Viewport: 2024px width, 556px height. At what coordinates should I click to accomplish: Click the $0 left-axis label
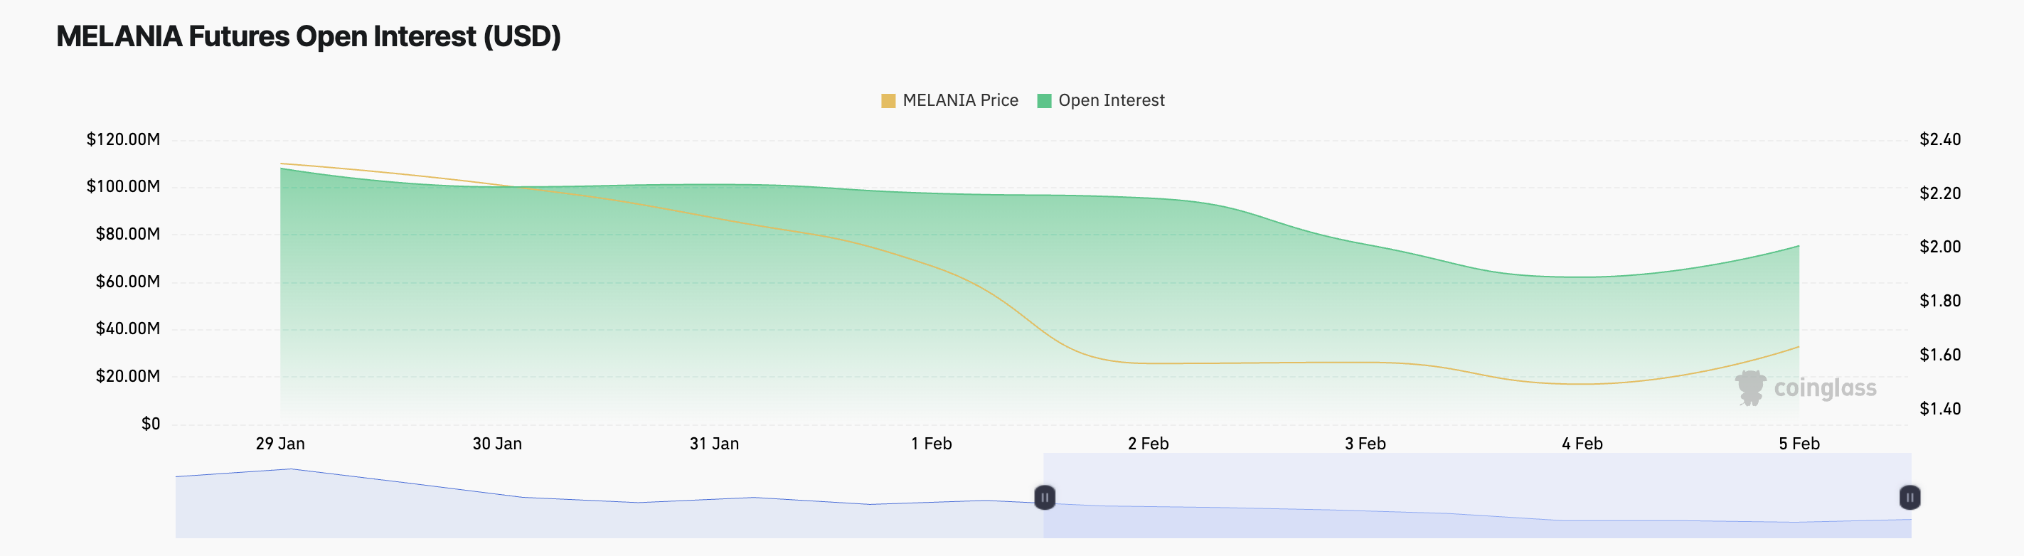[149, 423]
